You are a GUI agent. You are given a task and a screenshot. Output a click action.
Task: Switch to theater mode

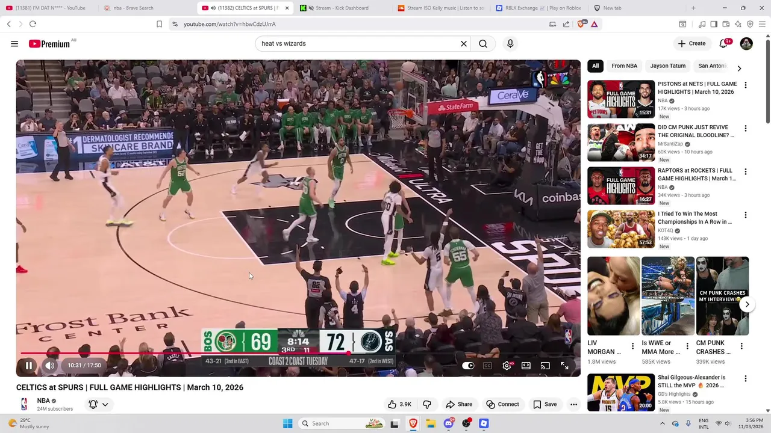526,366
